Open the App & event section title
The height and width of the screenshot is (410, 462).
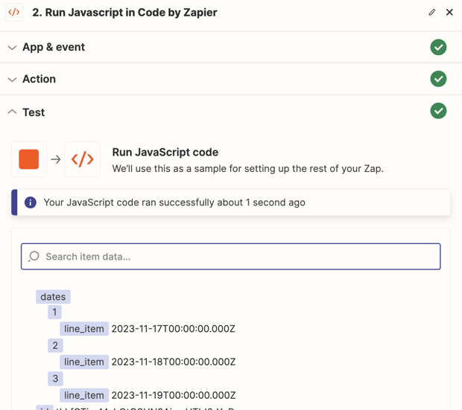(54, 47)
